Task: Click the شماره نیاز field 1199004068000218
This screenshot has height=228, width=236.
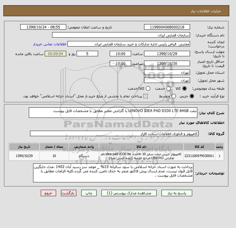Action: pyautogui.click(x=167, y=27)
